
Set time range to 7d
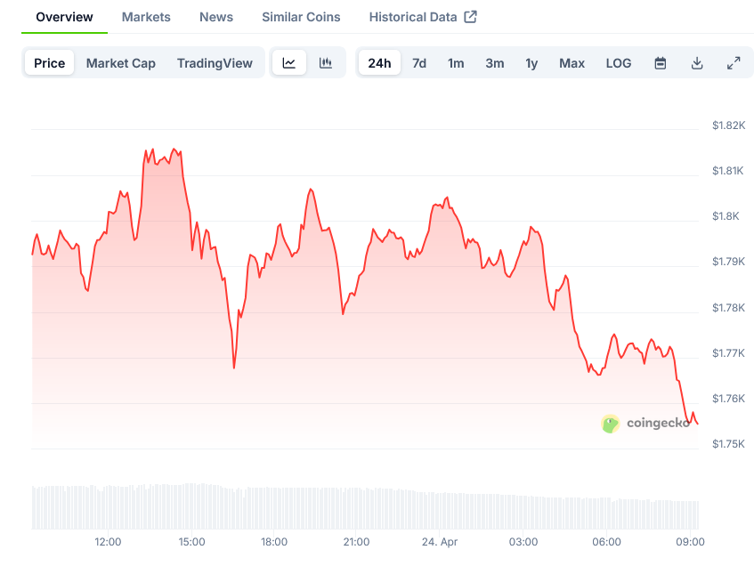click(x=419, y=63)
